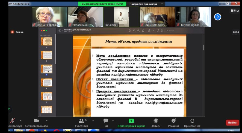Image resolution: width=242 pixels, height=133 pixels.
Task: Open the highlight color dropdown arrow
Action: coord(153,31)
